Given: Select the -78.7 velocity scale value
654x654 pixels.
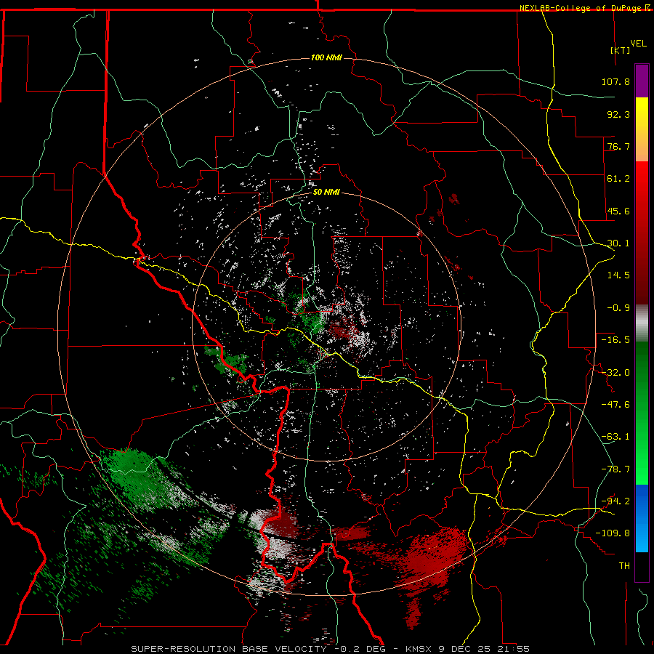Looking at the screenshot, I should click(615, 469).
